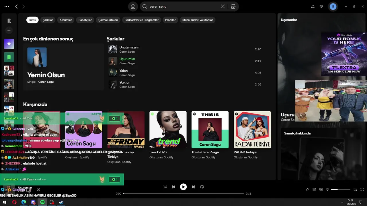Open the 'RADAR Türkiye' title link

245,152
